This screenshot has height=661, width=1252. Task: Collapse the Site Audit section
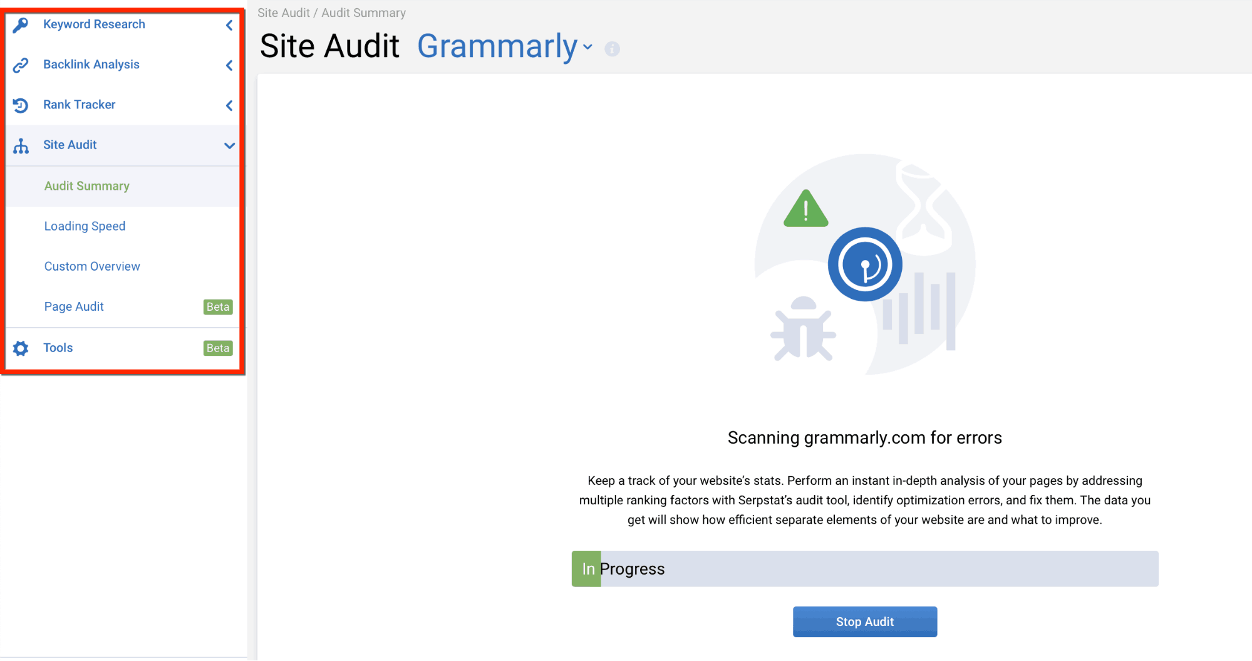(229, 145)
